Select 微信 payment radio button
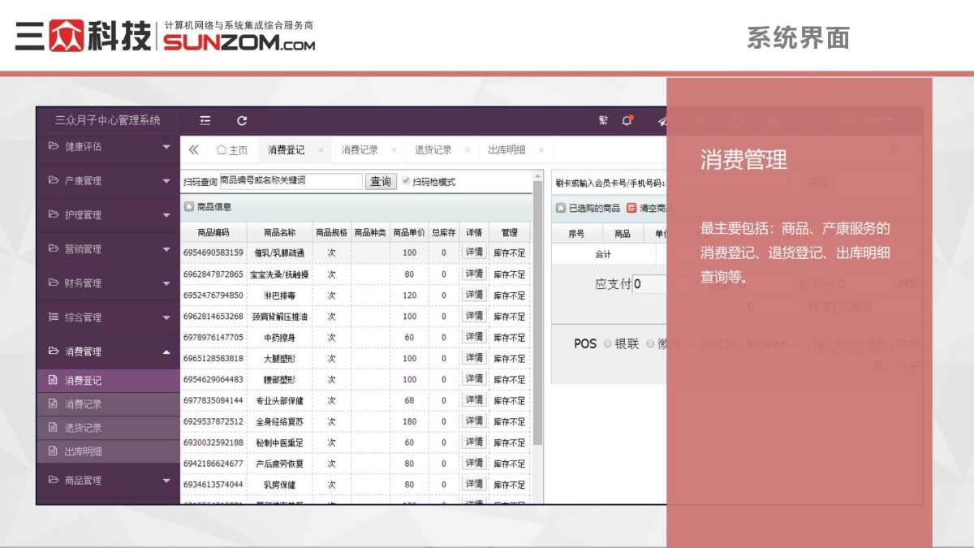Screen dimensions: 974x548 pos(649,343)
